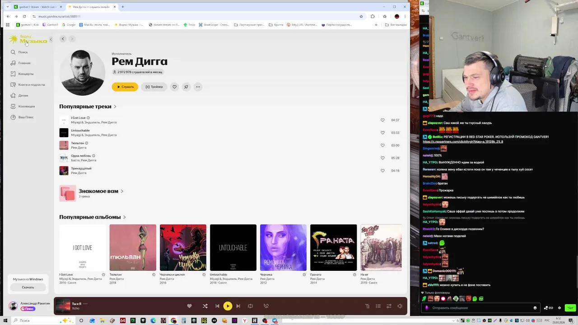
Task: Click the crossed-out heart dislike icon in player
Action: (266, 306)
